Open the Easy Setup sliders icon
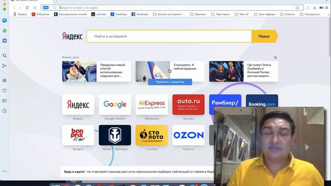This screenshot has height=186, width=331. [x=327, y=8]
